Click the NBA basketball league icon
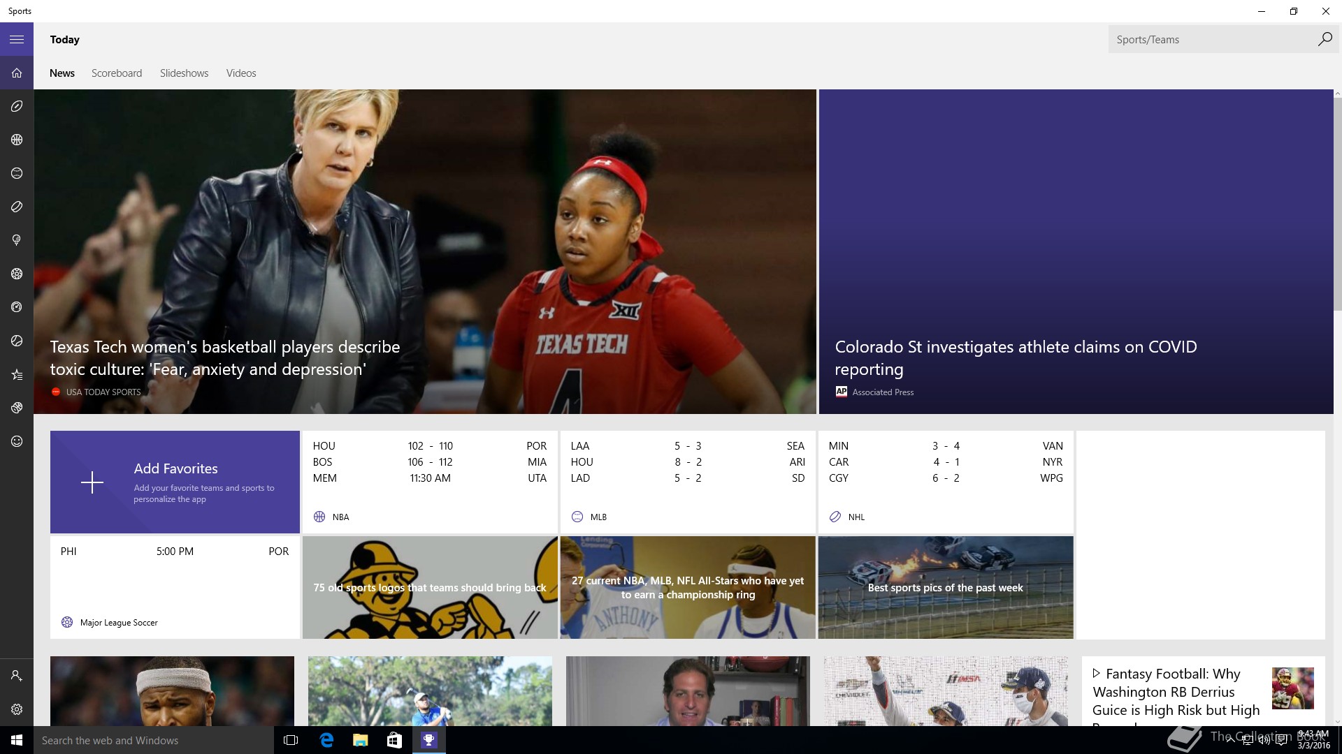 pos(319,517)
